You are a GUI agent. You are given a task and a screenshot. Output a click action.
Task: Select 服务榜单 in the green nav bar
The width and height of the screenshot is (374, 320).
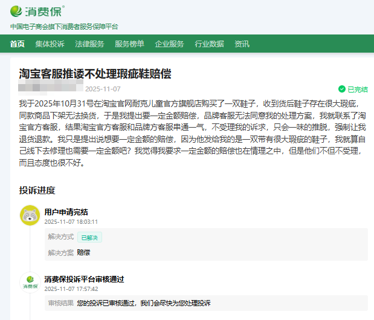[129, 44]
